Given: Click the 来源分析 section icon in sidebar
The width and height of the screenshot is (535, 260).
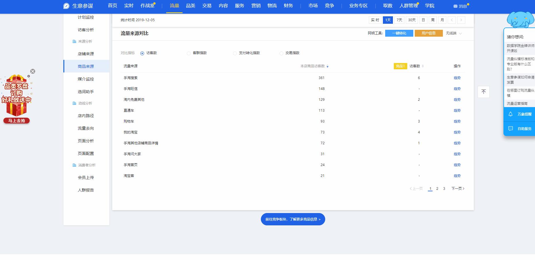Looking at the screenshot, I should point(73,42).
